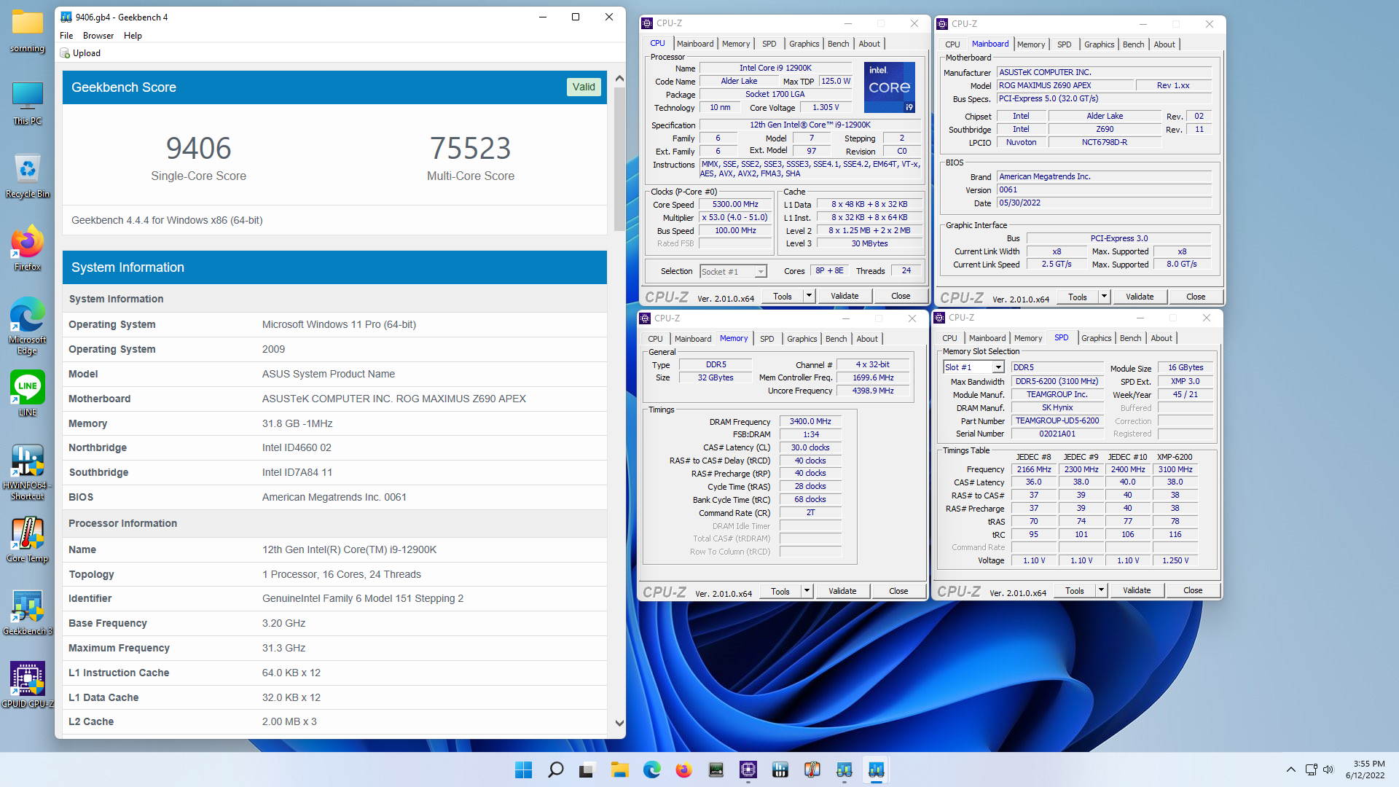Switch to About tab in SPD window
Viewport: 1399px width, 787px height.
pyautogui.click(x=1161, y=338)
